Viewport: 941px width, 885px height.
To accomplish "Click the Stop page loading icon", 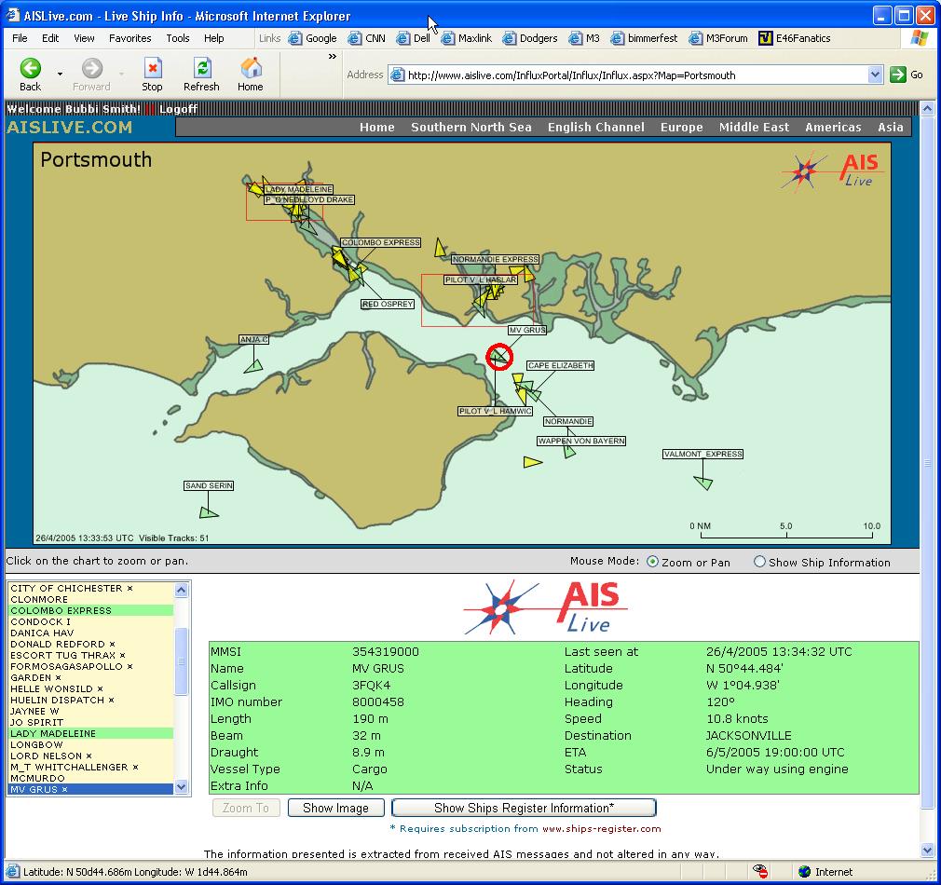I will (153, 68).
